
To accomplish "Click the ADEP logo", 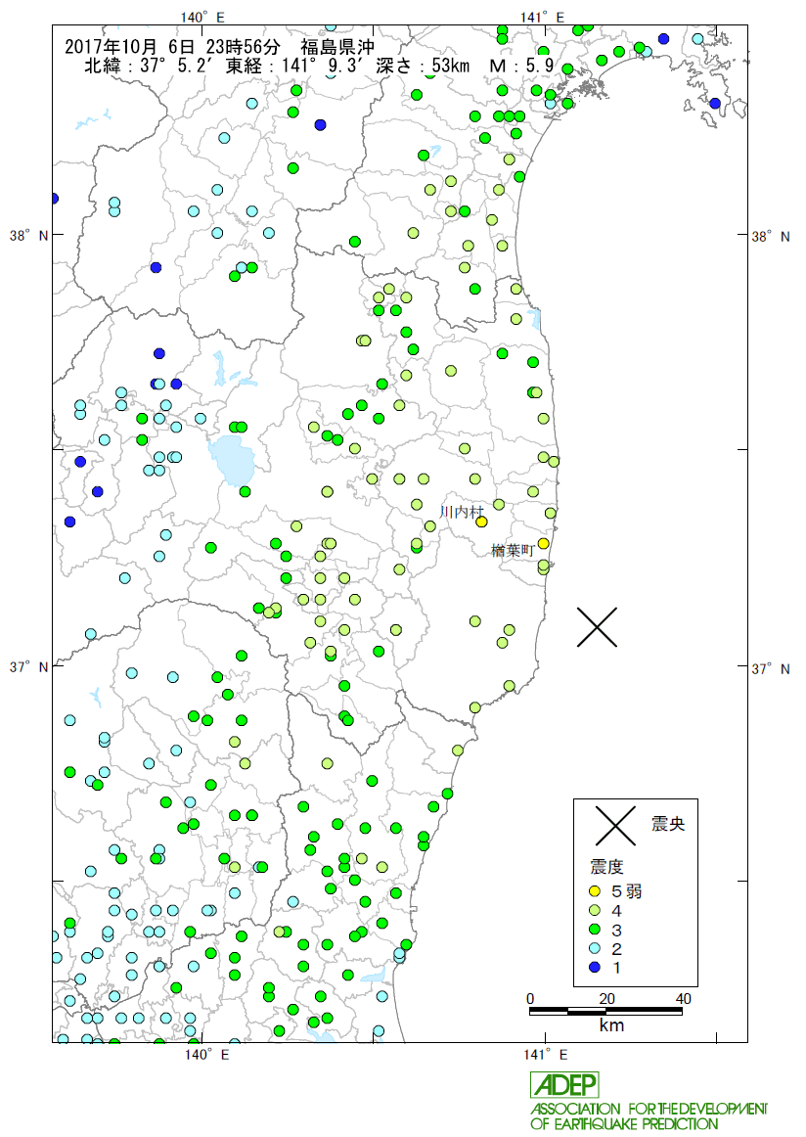I will [x=564, y=1085].
